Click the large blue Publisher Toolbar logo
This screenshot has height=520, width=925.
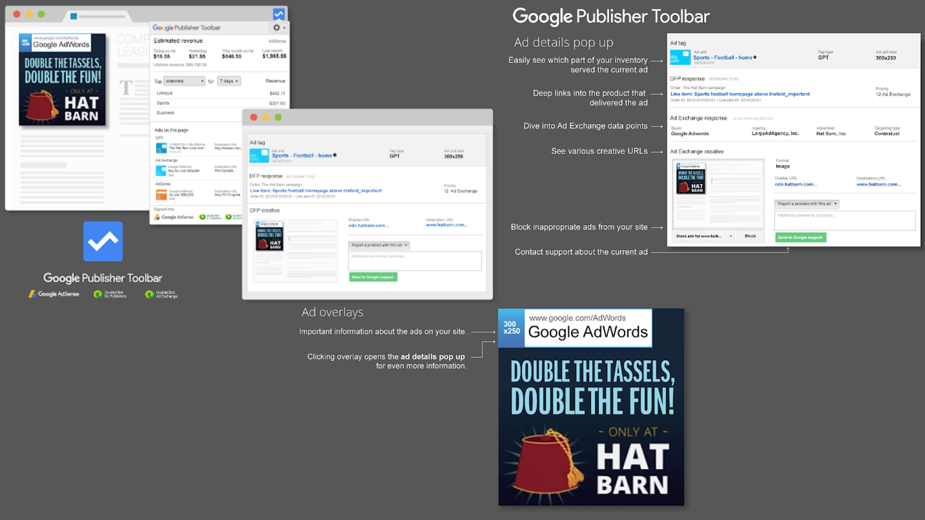click(103, 241)
